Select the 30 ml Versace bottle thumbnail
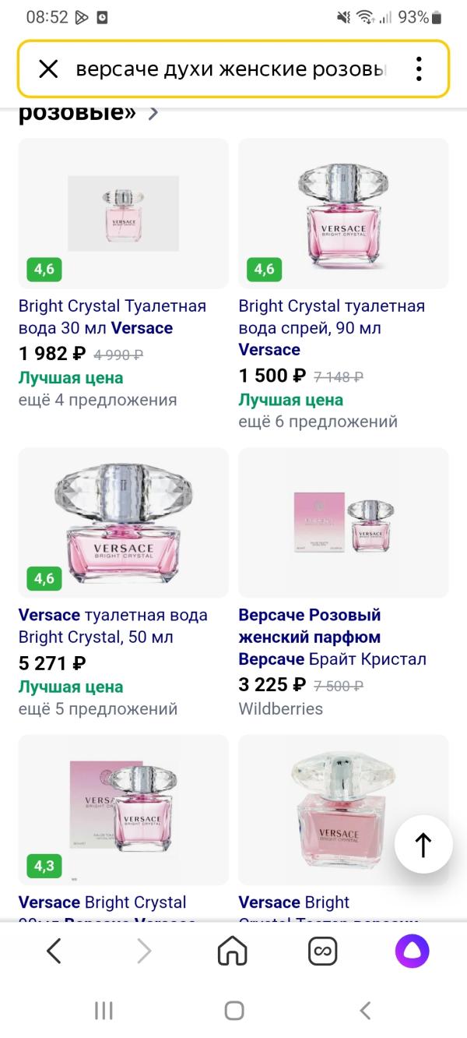 click(x=123, y=214)
